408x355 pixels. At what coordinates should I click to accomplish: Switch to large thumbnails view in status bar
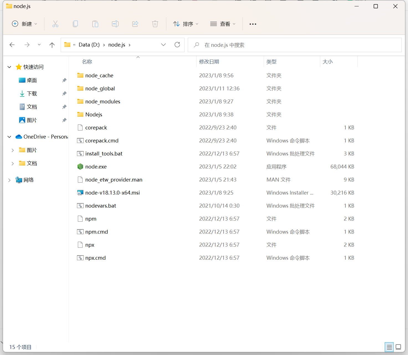(x=398, y=347)
